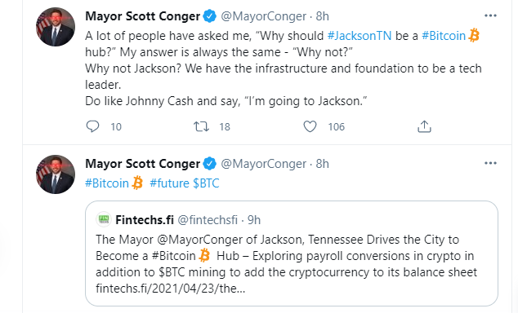Open the #Bitcoin hashtag in first tweet
The image size is (518, 313).
[x=444, y=36]
